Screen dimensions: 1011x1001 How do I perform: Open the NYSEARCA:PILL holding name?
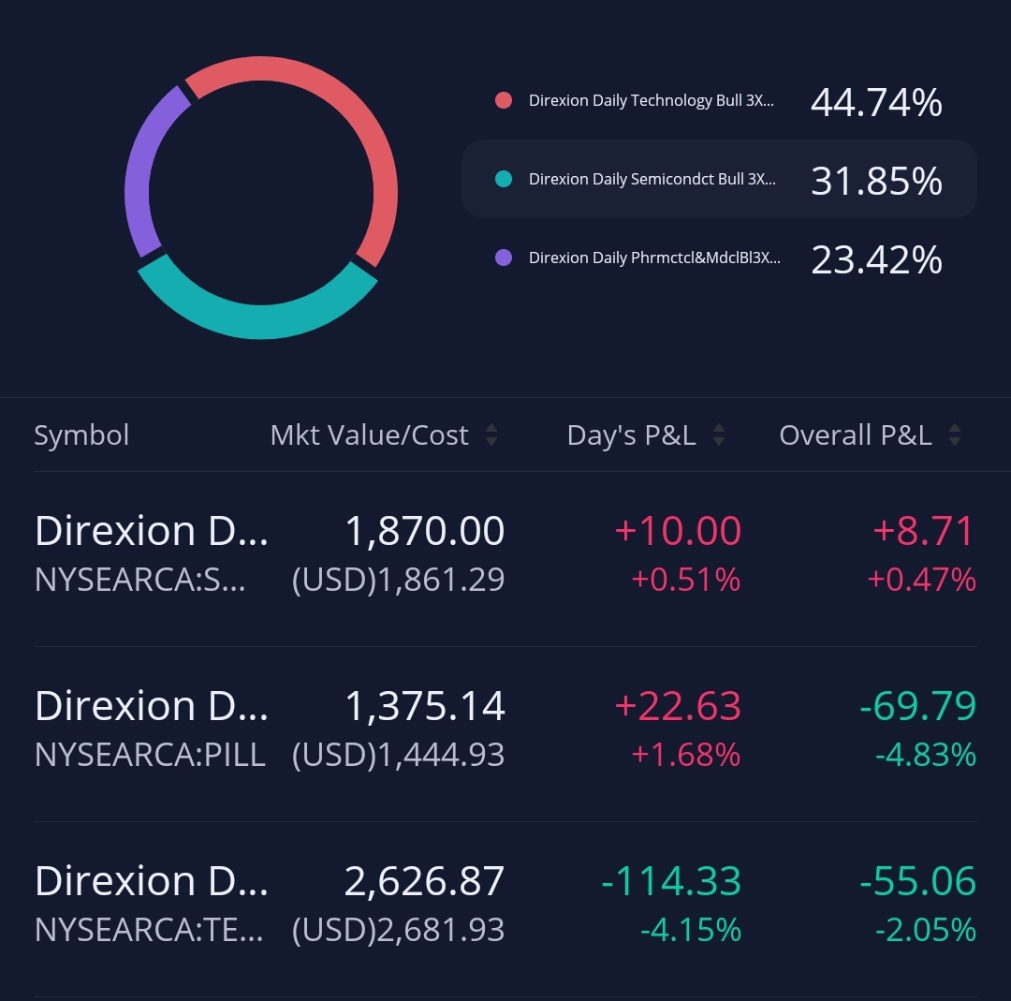(151, 706)
